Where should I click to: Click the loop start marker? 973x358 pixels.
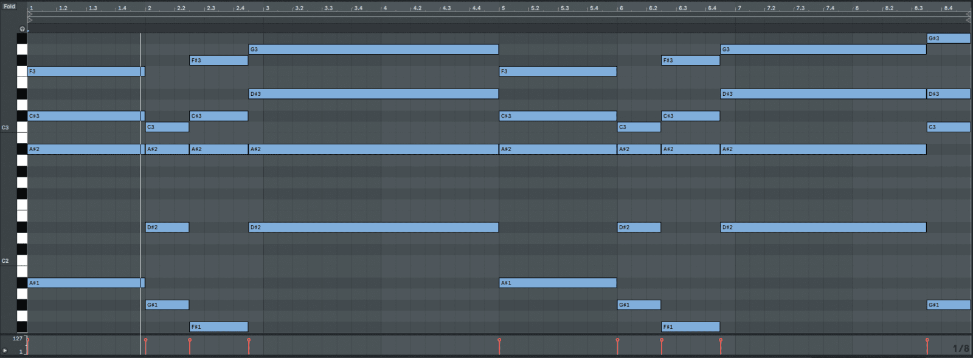30,14
